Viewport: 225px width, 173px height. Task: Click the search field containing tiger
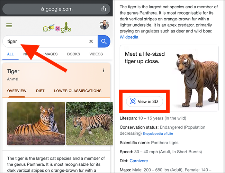pyautogui.click(x=45, y=42)
